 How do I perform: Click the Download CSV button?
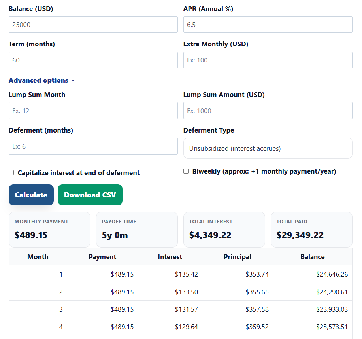pyautogui.click(x=90, y=195)
